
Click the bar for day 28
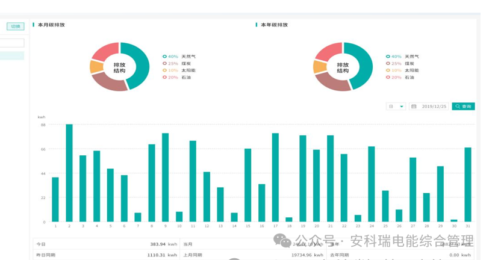pos(426,207)
